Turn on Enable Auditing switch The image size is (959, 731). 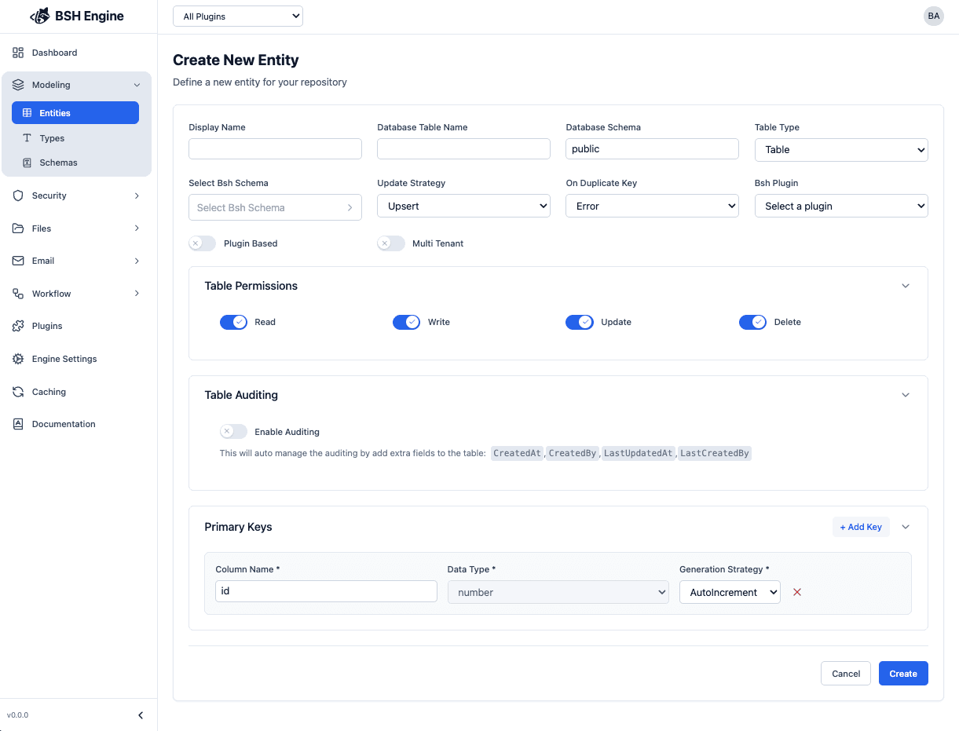[x=234, y=432]
